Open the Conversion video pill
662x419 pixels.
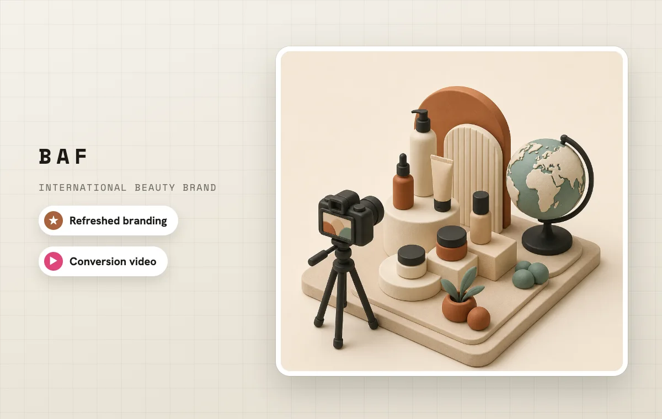click(103, 261)
